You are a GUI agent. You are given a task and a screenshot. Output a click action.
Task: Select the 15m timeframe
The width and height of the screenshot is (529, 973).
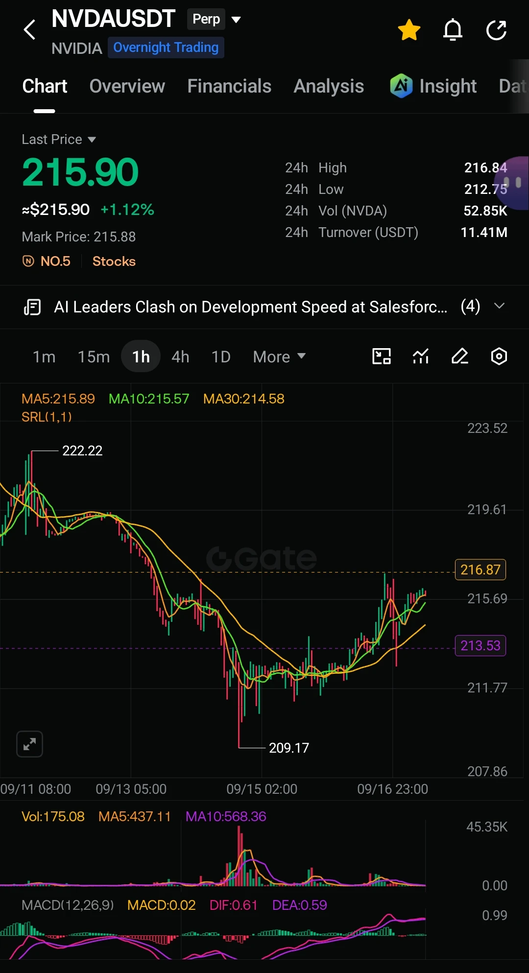click(x=94, y=356)
